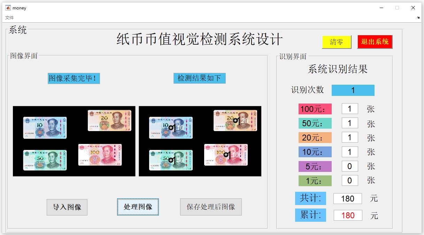
Task: Click the 保存处理后图像 save button
Action: (x=211, y=207)
